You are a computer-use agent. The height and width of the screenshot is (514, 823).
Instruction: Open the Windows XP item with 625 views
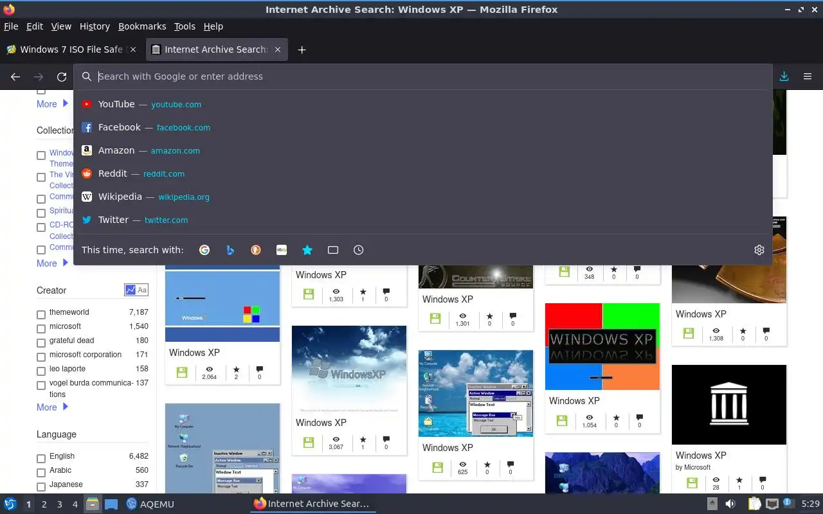coord(476,414)
